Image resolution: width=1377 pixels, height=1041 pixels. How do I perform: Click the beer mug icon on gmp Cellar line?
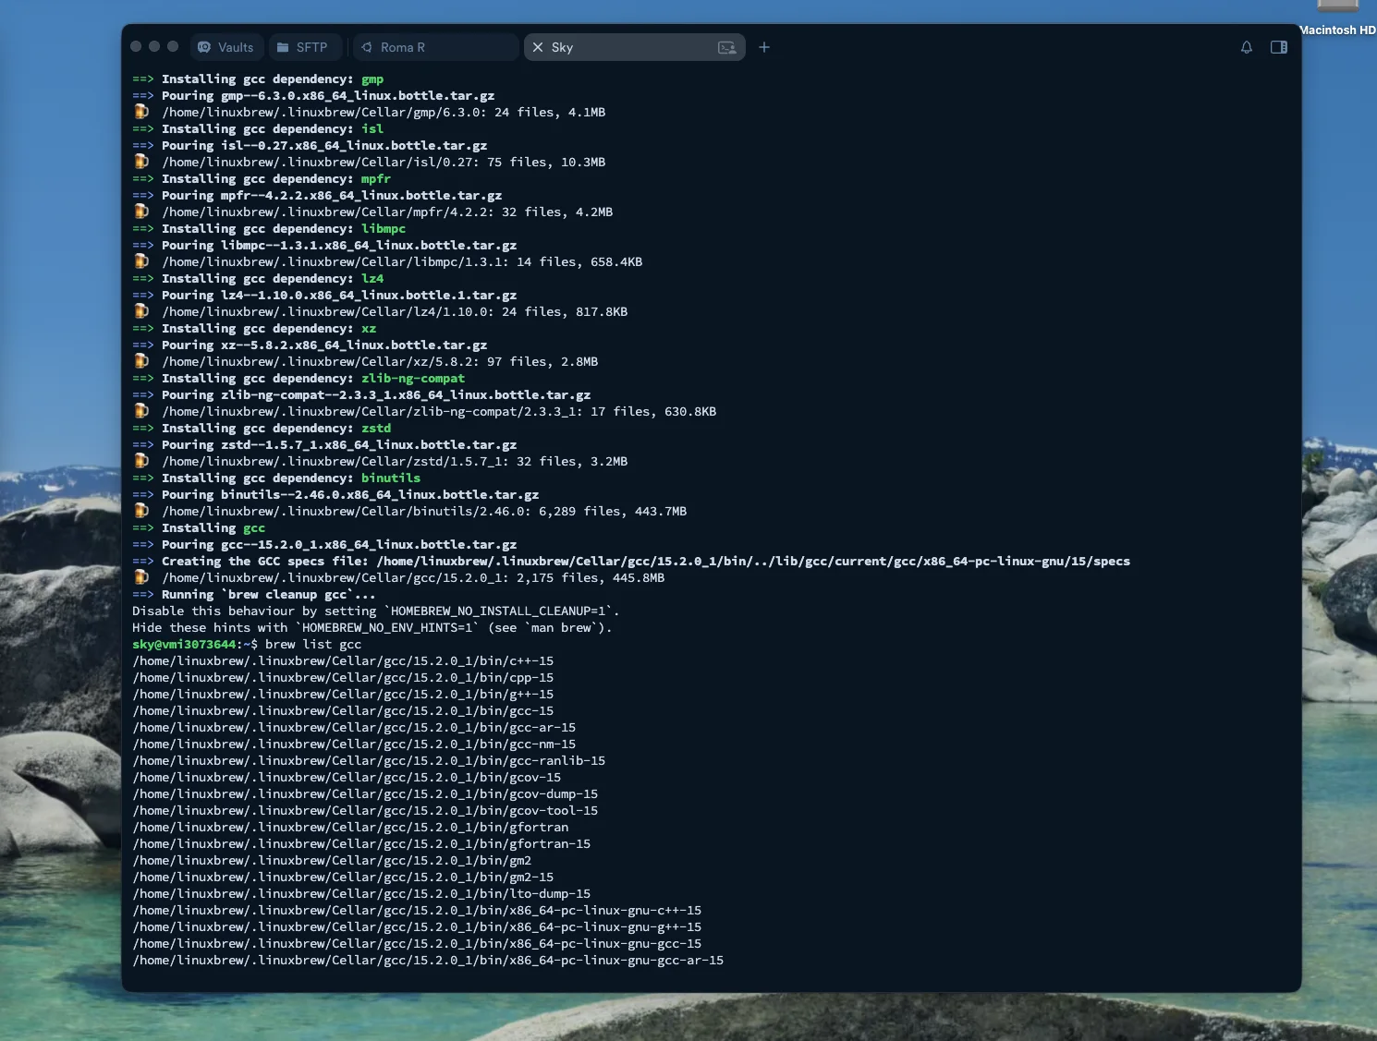pos(141,112)
